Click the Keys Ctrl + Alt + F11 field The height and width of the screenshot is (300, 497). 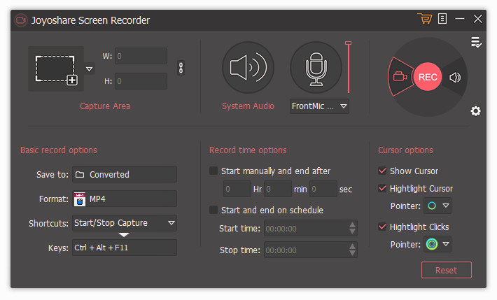click(125, 248)
